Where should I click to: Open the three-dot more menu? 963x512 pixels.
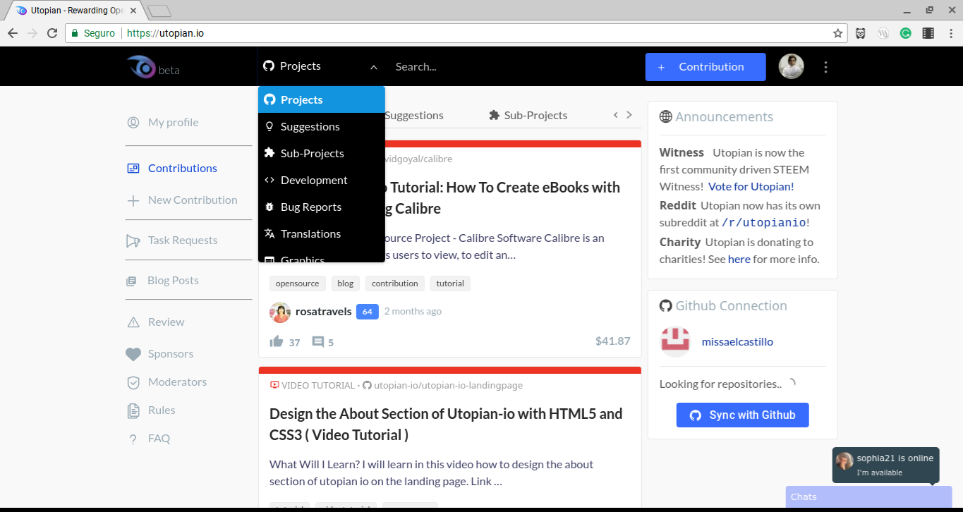click(x=825, y=67)
